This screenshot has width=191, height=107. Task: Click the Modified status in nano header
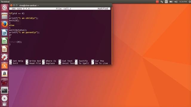103,9
